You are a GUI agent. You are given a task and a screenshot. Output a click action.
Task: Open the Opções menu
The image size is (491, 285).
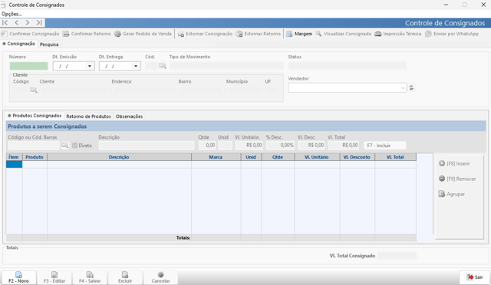[12, 14]
